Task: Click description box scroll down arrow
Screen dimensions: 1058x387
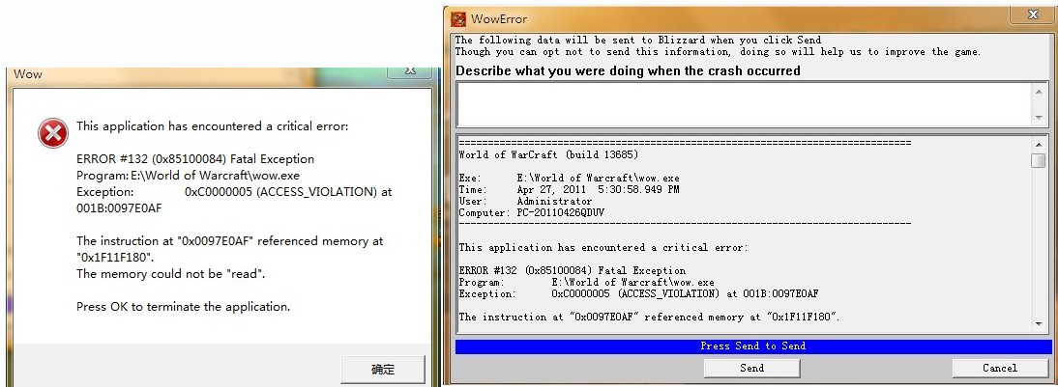Action: 1039,118
